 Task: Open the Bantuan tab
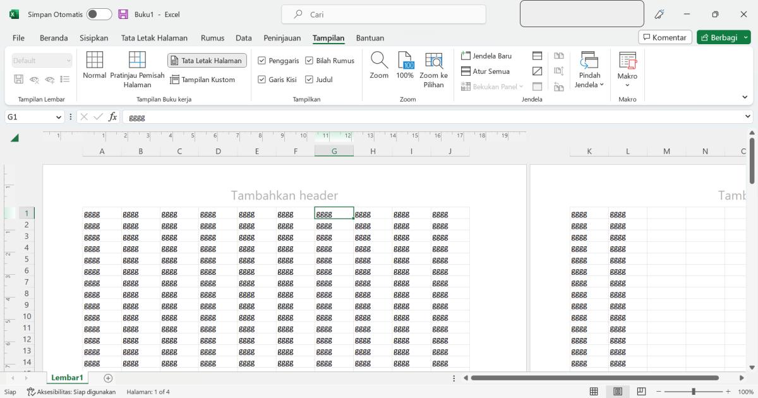(370, 38)
